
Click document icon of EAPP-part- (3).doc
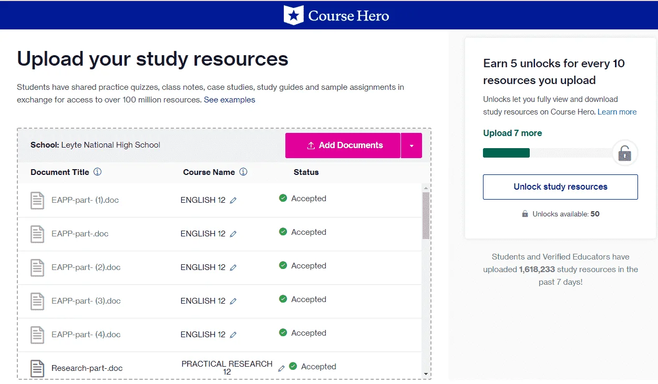37,301
